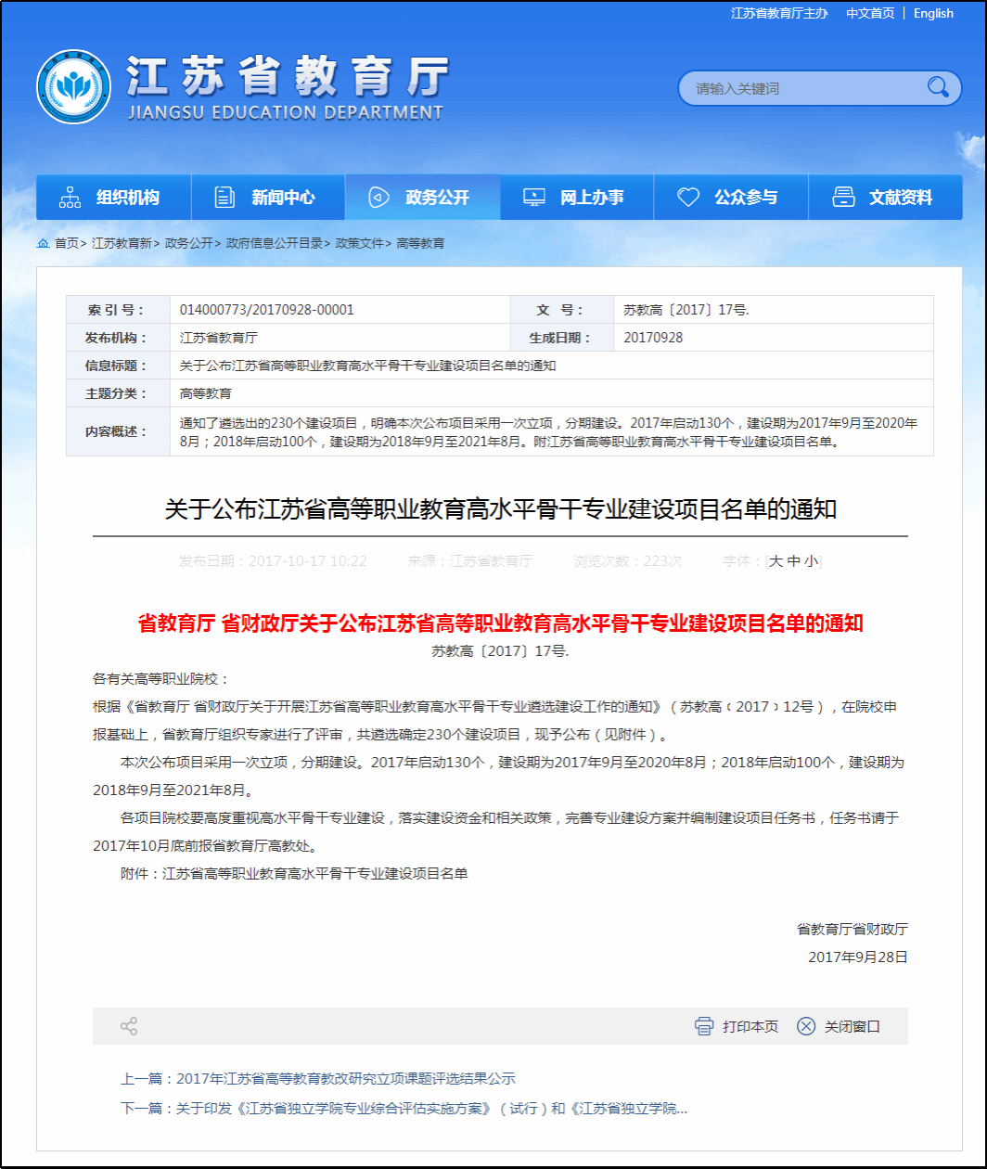
Task: Click the 公众参与 heart icon
Action: [x=688, y=198]
